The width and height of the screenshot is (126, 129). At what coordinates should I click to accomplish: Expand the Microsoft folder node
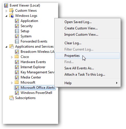click(x=12, y=83)
